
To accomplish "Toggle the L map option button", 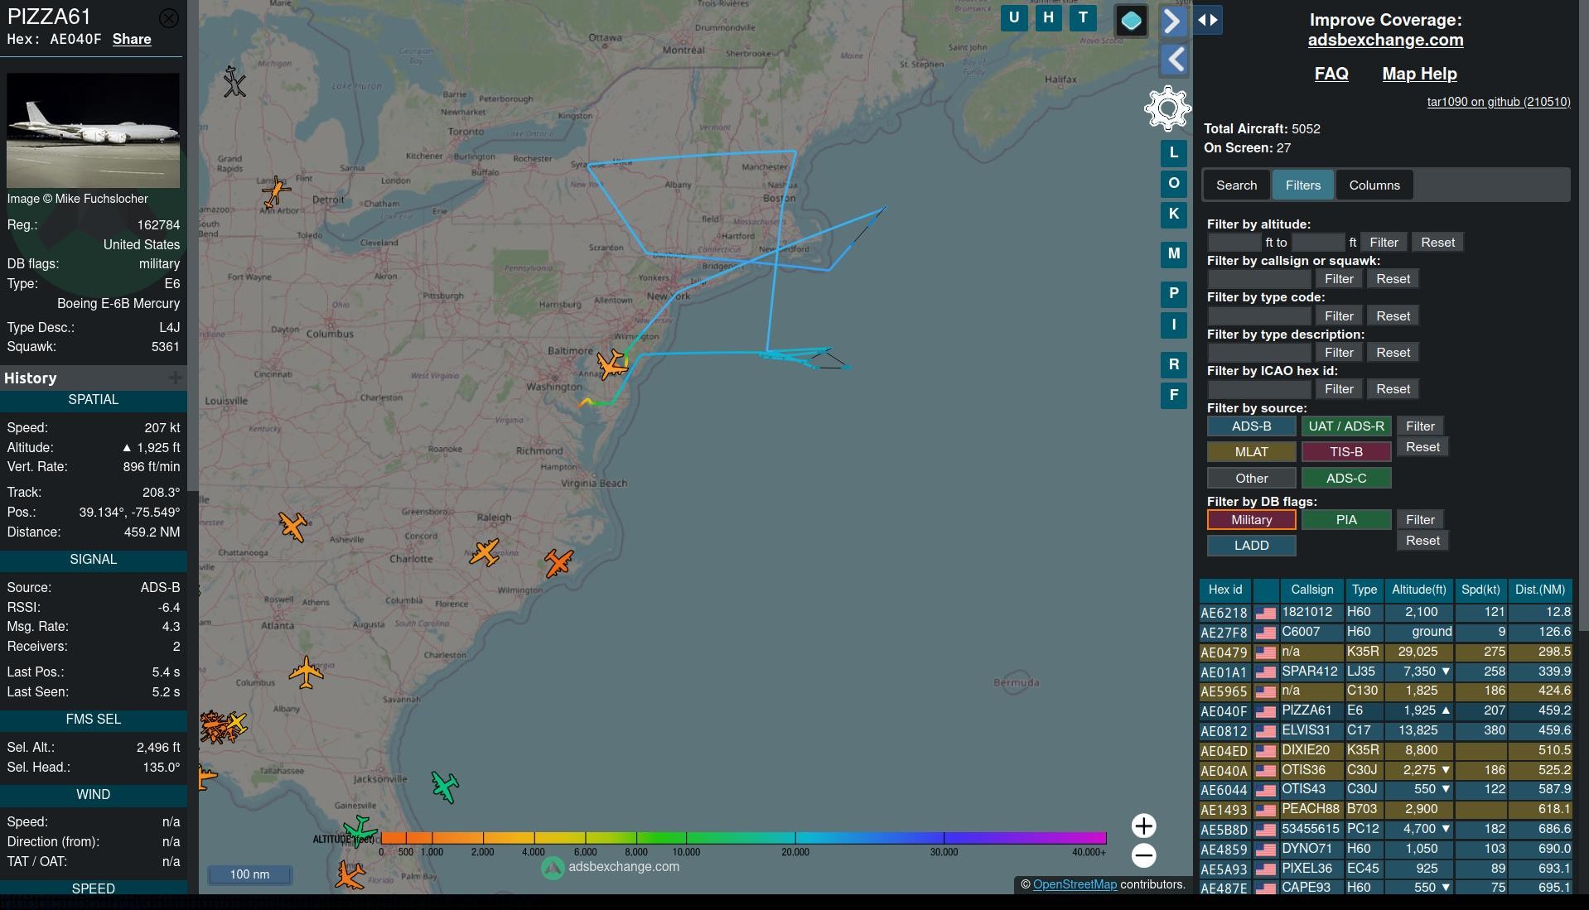I will [x=1174, y=152].
